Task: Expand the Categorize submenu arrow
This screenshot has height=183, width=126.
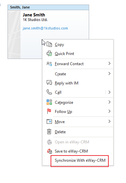Action: [109, 102]
